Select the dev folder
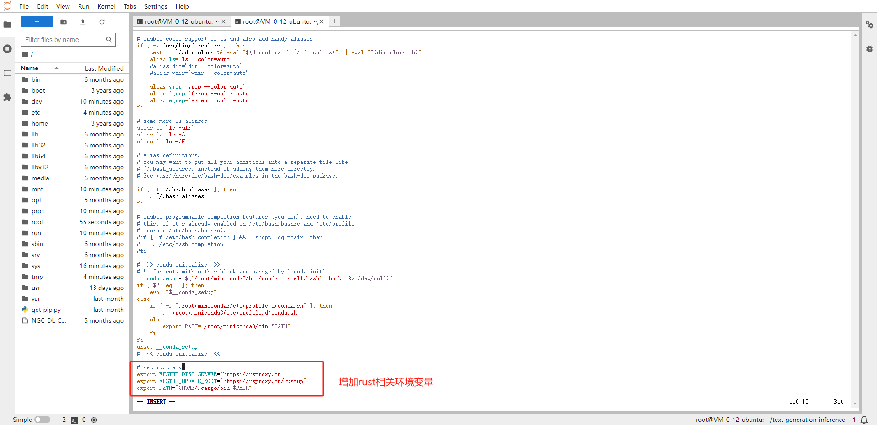 tap(73, 101)
